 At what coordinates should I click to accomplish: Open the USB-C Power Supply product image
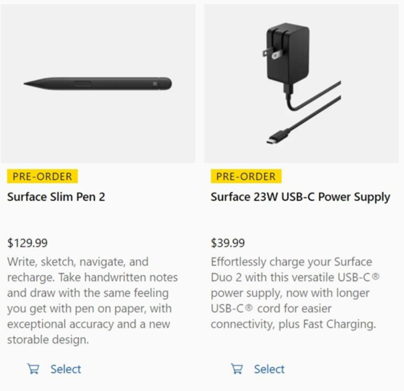click(x=301, y=83)
